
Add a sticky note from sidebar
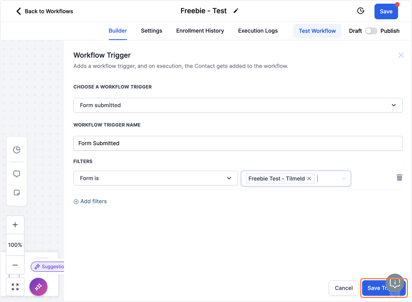pos(16,193)
